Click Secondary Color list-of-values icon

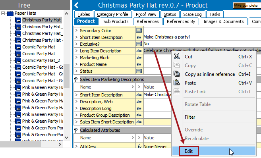[139, 31]
